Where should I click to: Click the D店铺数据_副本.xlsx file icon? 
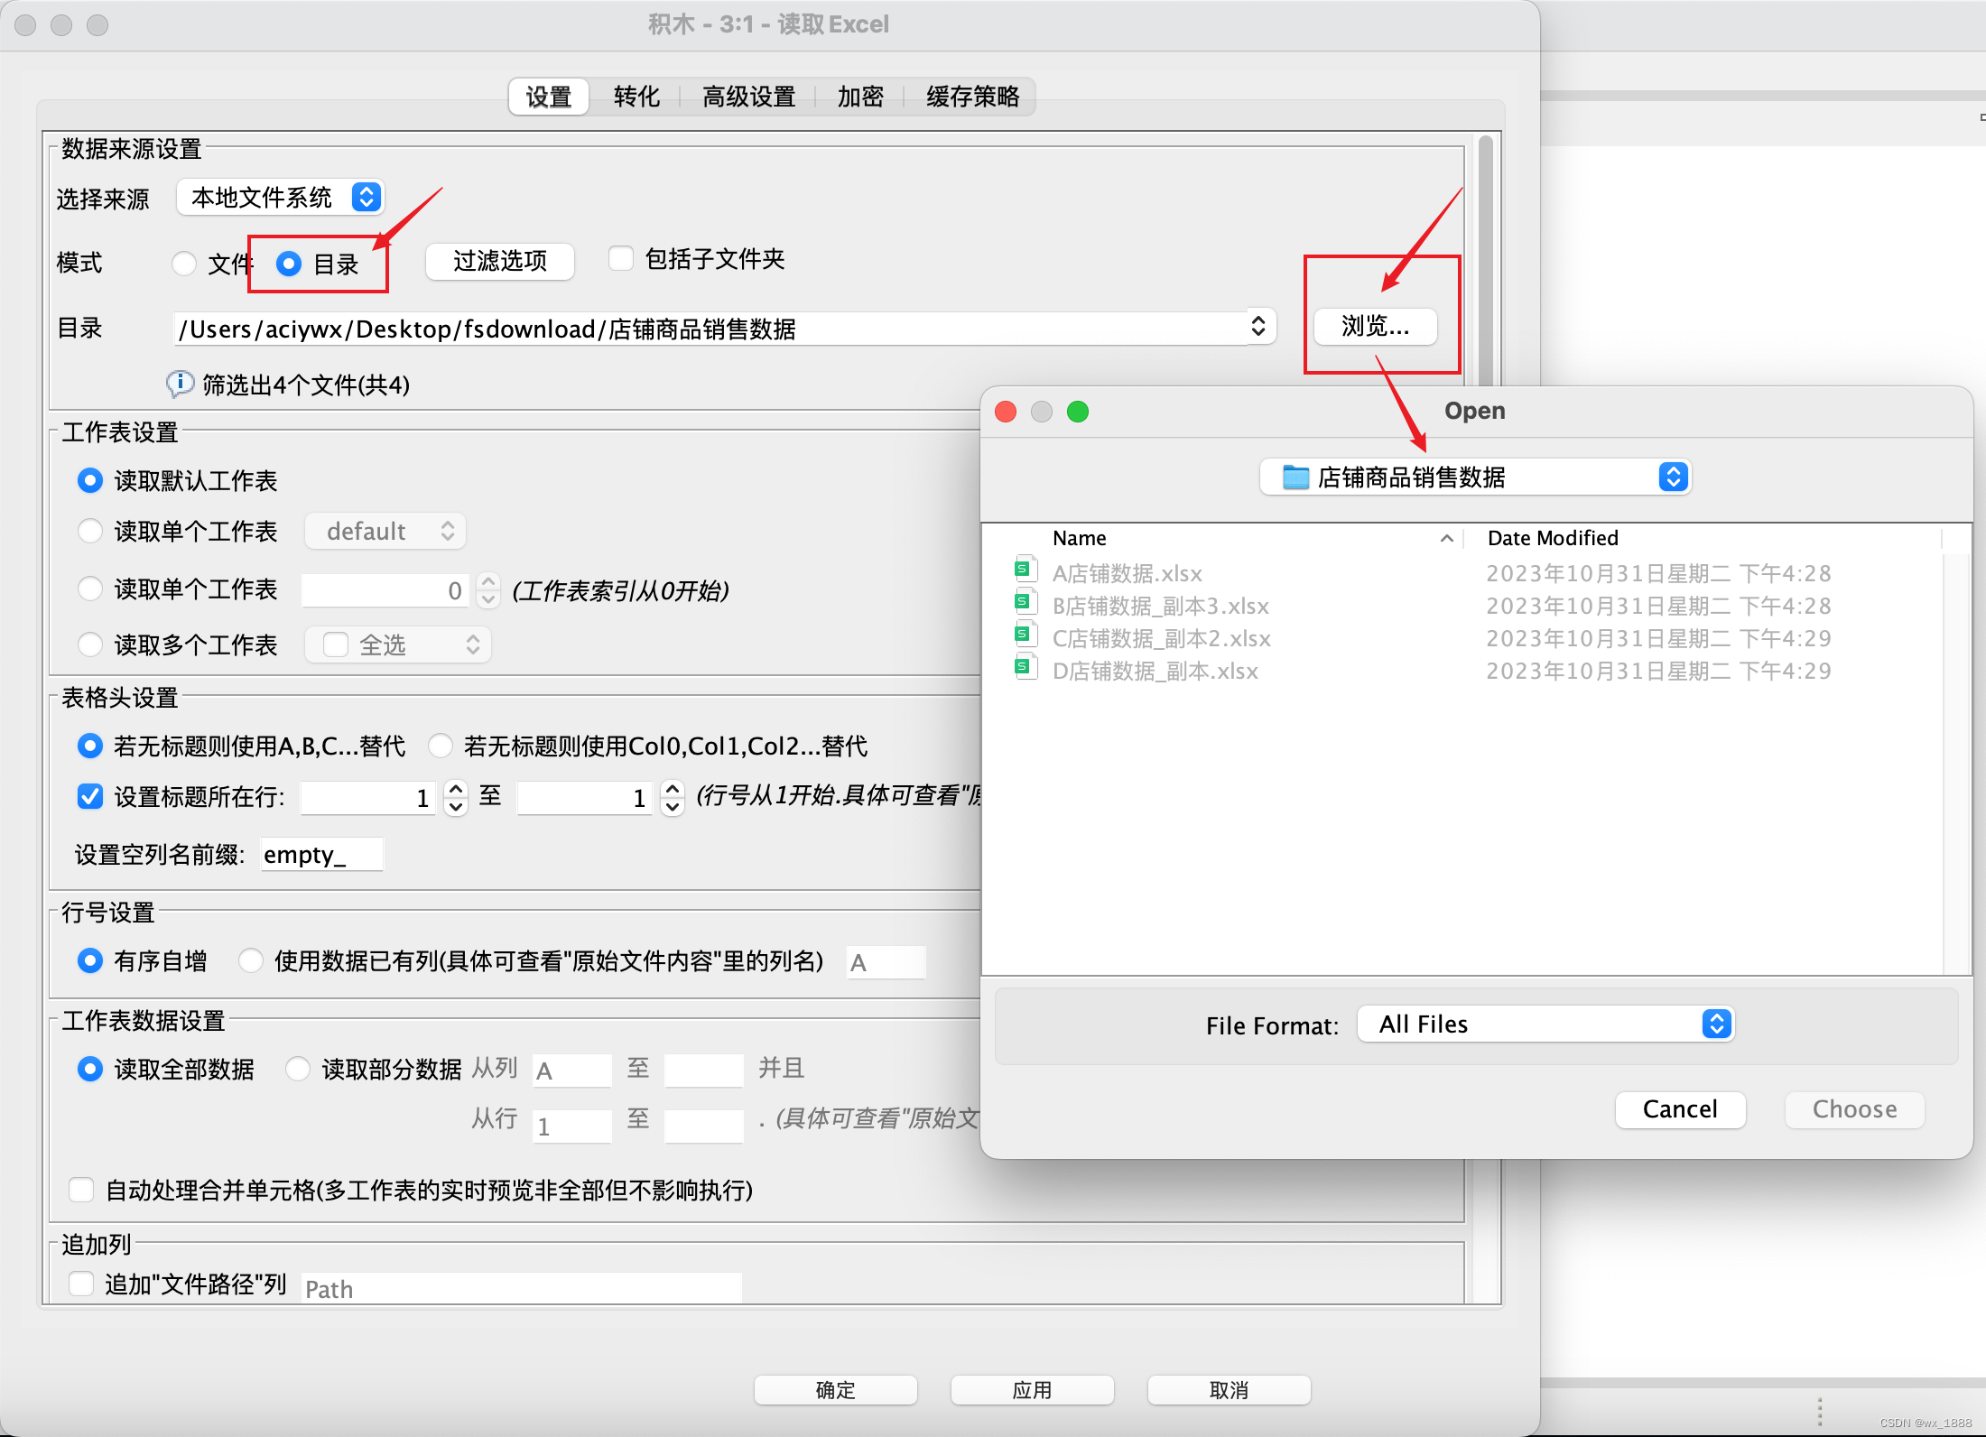click(1024, 668)
